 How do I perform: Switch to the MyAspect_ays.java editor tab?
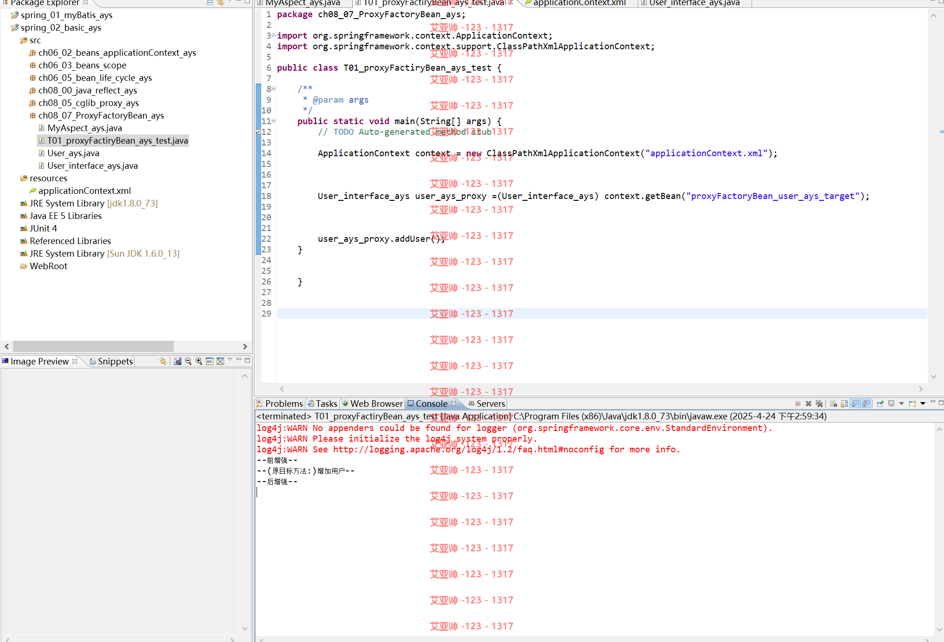click(303, 3)
